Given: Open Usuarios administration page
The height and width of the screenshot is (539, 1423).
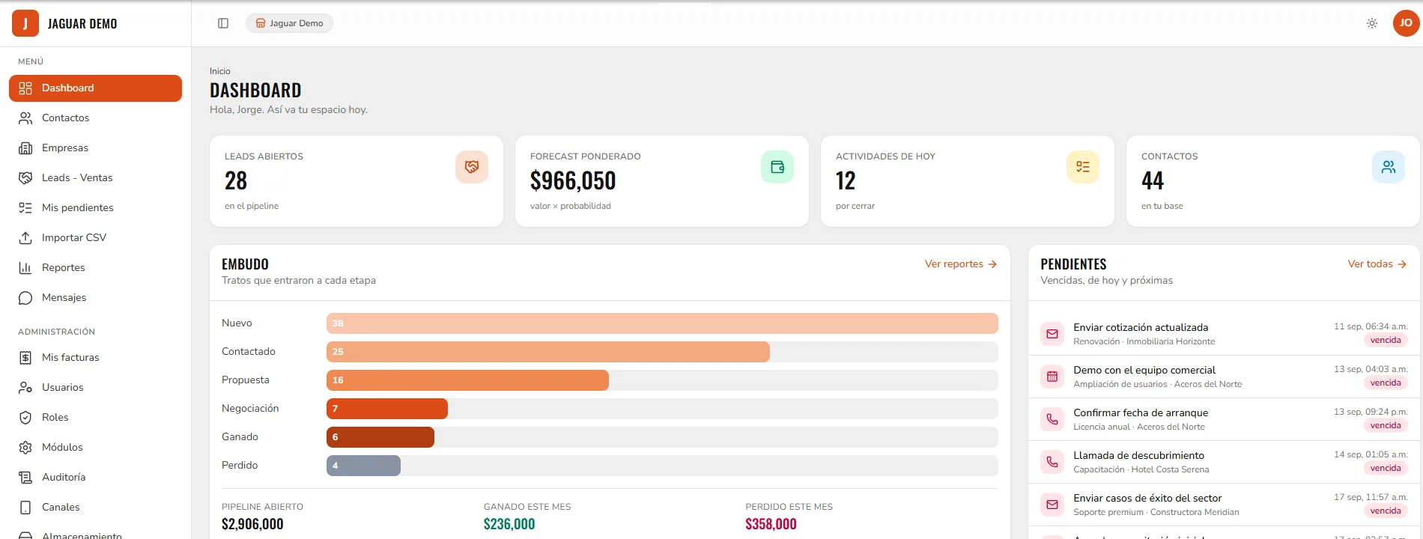Looking at the screenshot, I should [x=95, y=388].
